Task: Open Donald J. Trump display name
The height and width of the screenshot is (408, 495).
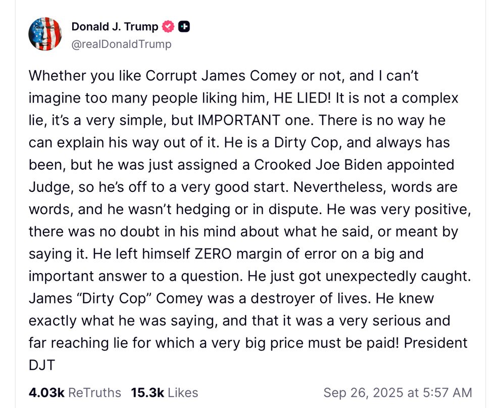Action: (x=115, y=26)
